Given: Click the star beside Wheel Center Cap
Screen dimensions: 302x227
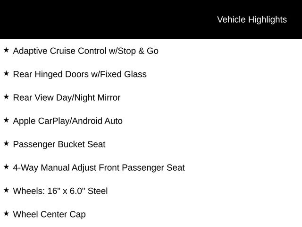Looking at the screenshot, I should pos(6,213).
